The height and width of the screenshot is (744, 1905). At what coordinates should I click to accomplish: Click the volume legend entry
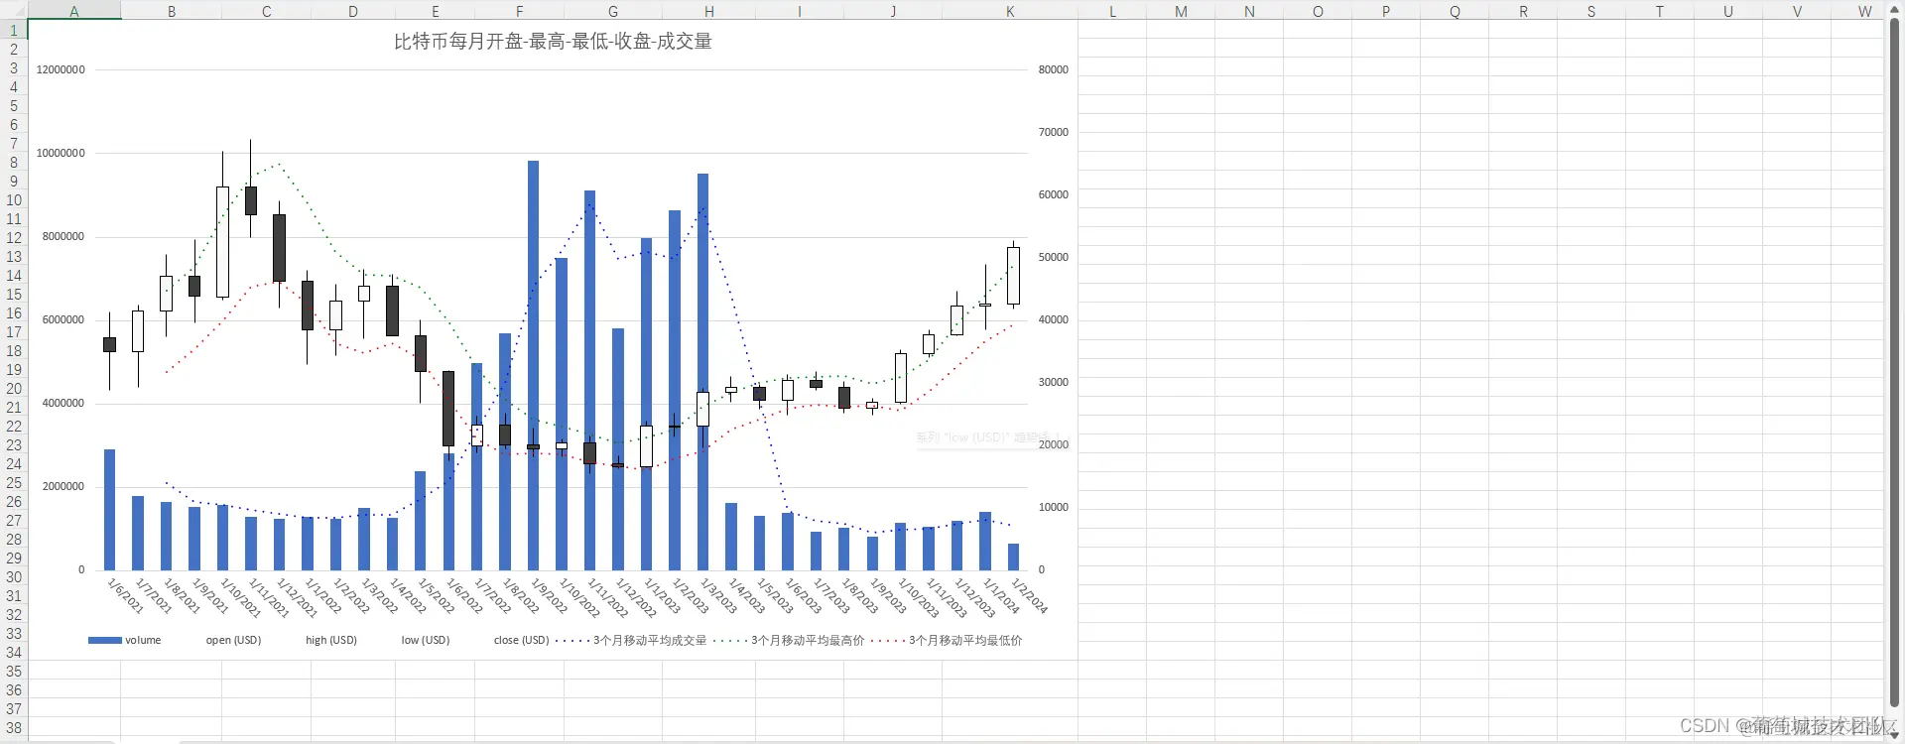(125, 640)
